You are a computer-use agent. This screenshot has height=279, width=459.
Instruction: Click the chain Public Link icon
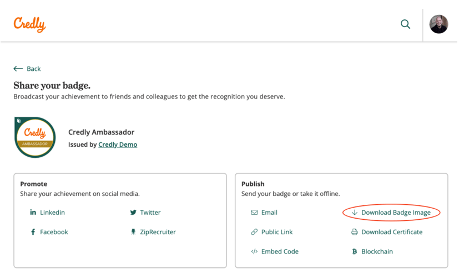(x=254, y=232)
